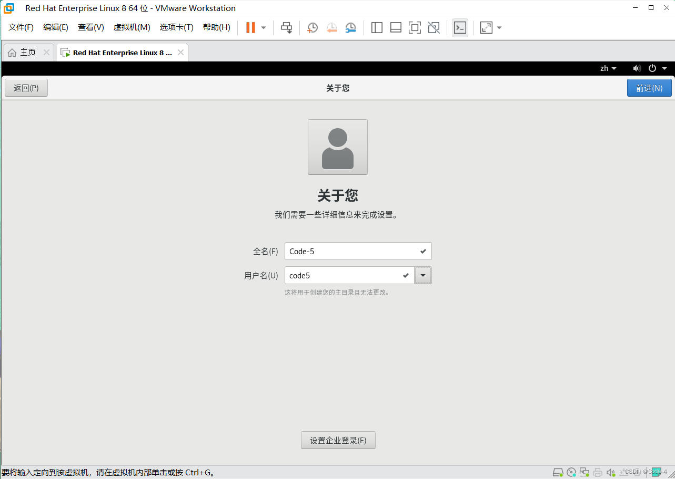Open the 文件(F) menu

coord(21,27)
